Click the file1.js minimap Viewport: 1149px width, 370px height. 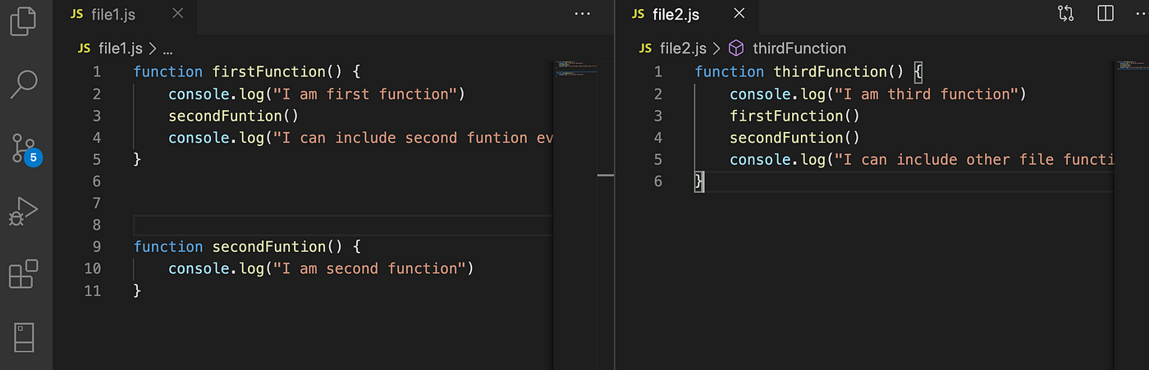click(x=574, y=213)
